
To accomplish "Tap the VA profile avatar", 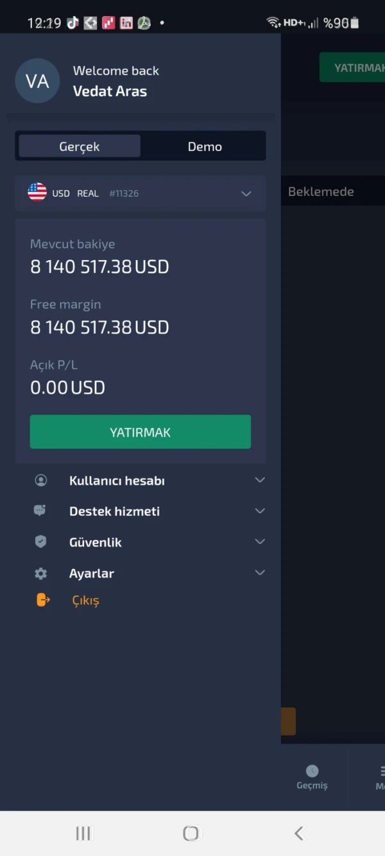I will pos(37,81).
